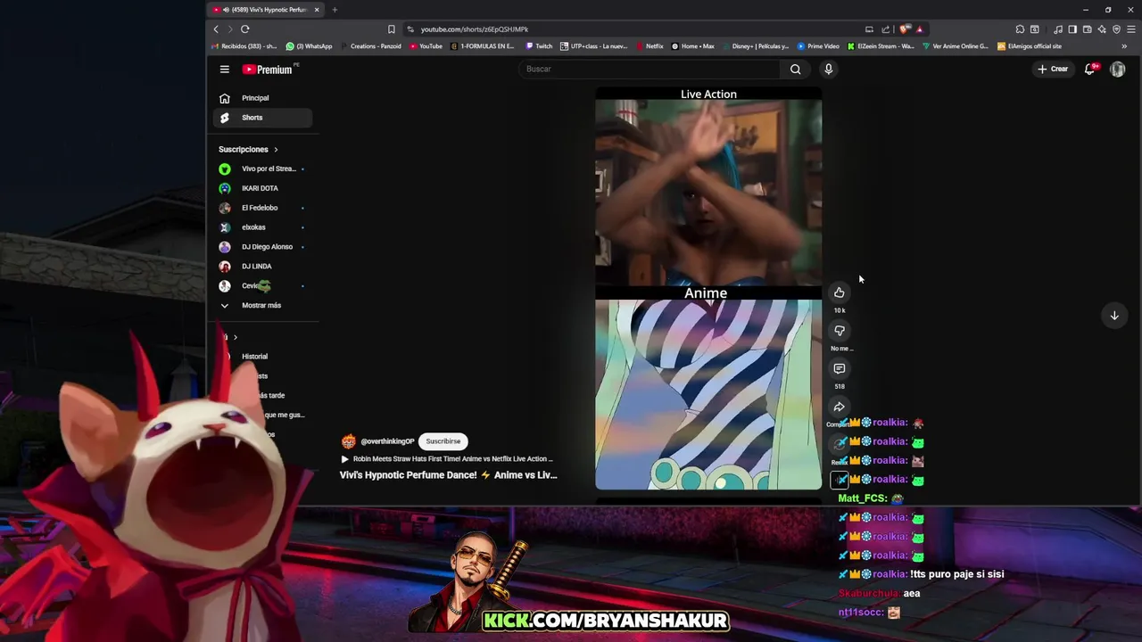1142x642 pixels.
Task: Open the music note media control icon
Action: [x=1058, y=29]
